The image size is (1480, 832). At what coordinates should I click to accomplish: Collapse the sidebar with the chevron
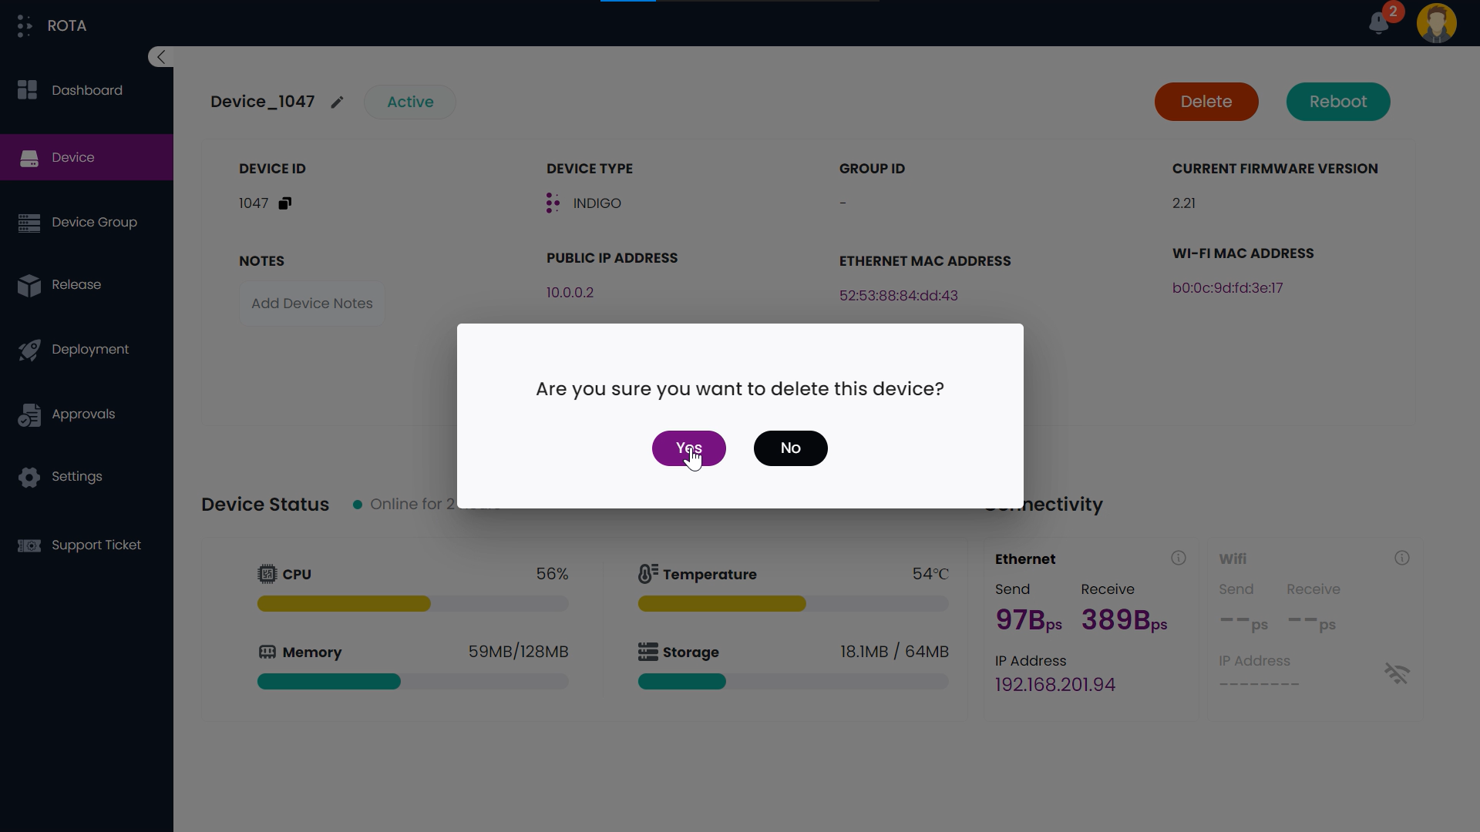tap(160, 57)
